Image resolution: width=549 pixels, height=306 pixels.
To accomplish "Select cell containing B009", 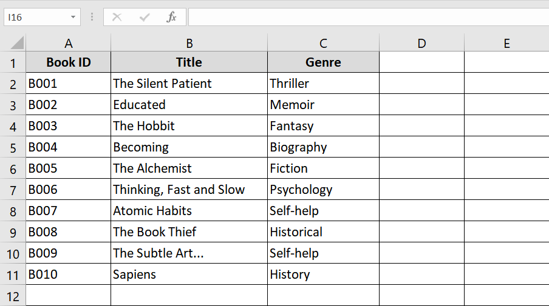I will click(68, 253).
